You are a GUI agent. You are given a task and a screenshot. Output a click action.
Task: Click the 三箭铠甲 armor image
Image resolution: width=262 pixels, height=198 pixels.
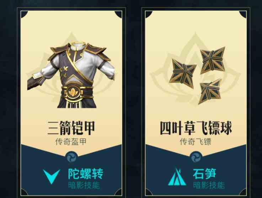pyautogui.click(x=71, y=75)
